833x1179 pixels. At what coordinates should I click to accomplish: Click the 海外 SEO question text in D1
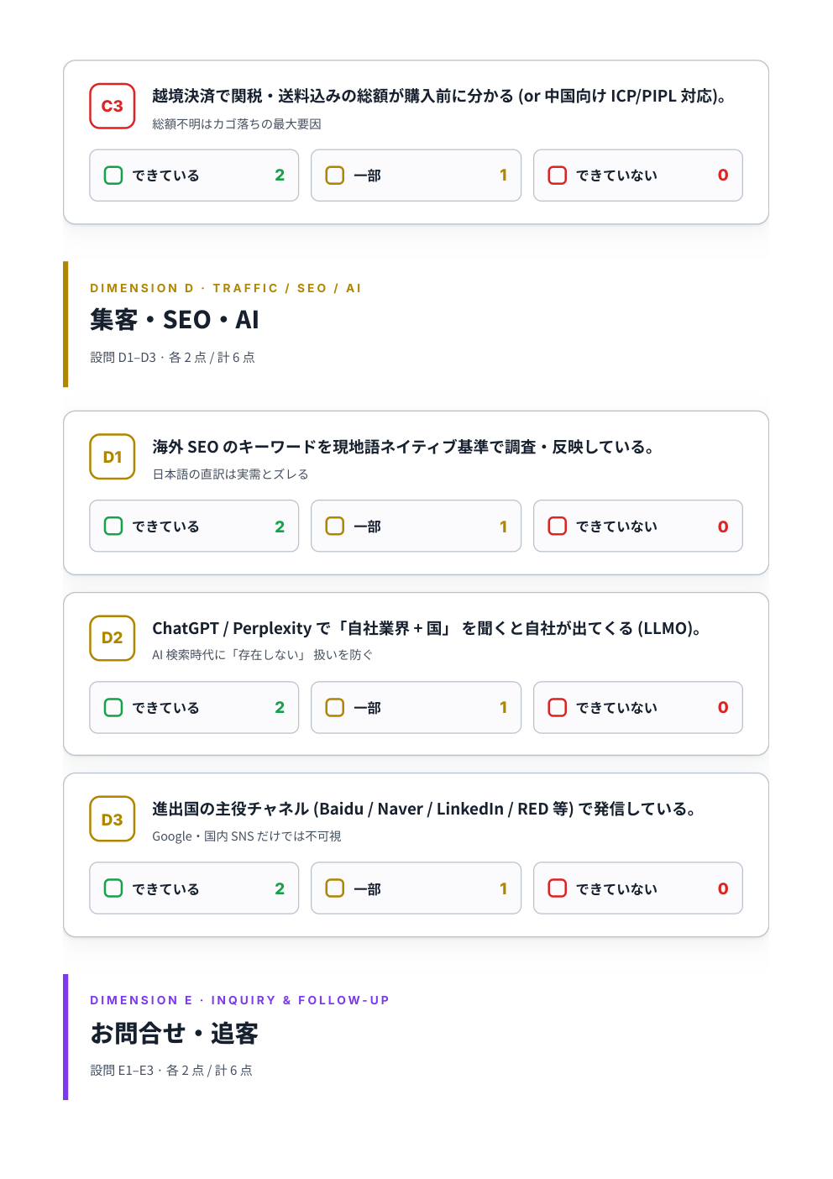point(404,447)
